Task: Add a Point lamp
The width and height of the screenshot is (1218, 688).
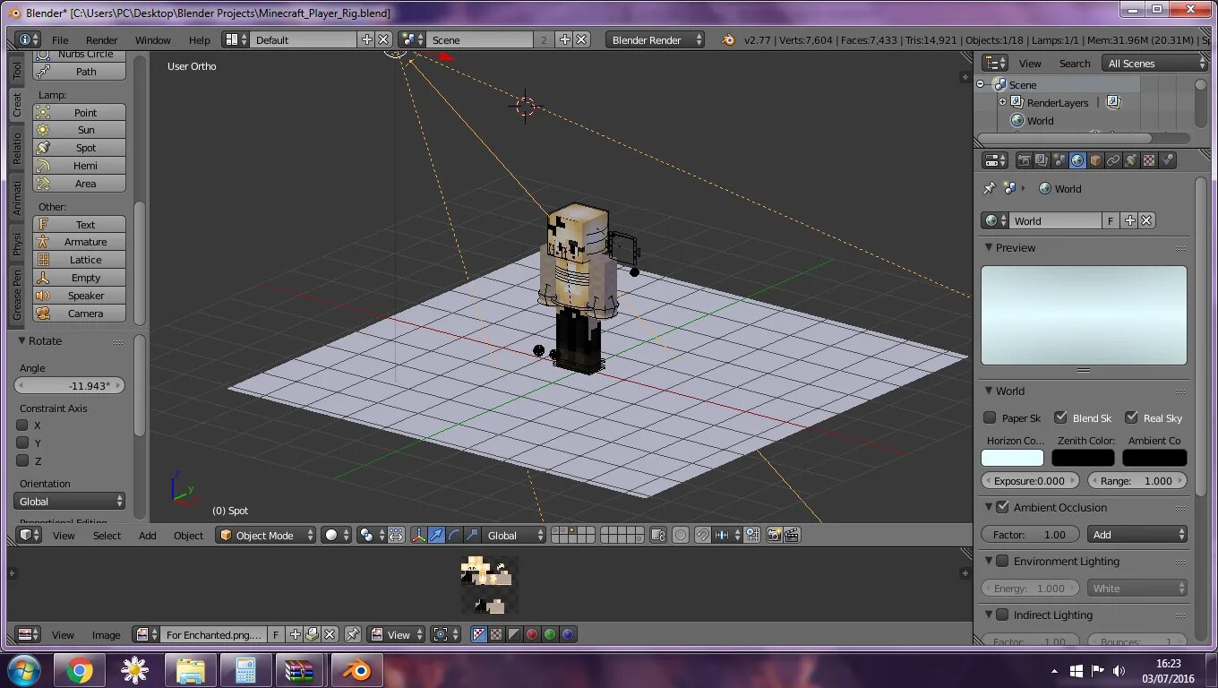Action: pos(80,112)
